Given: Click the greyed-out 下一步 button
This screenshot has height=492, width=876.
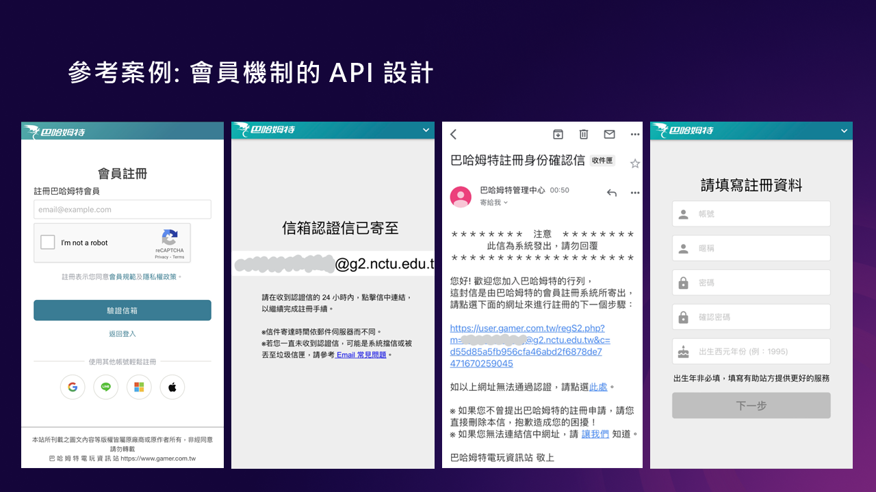Looking at the screenshot, I should pyautogui.click(x=751, y=405).
